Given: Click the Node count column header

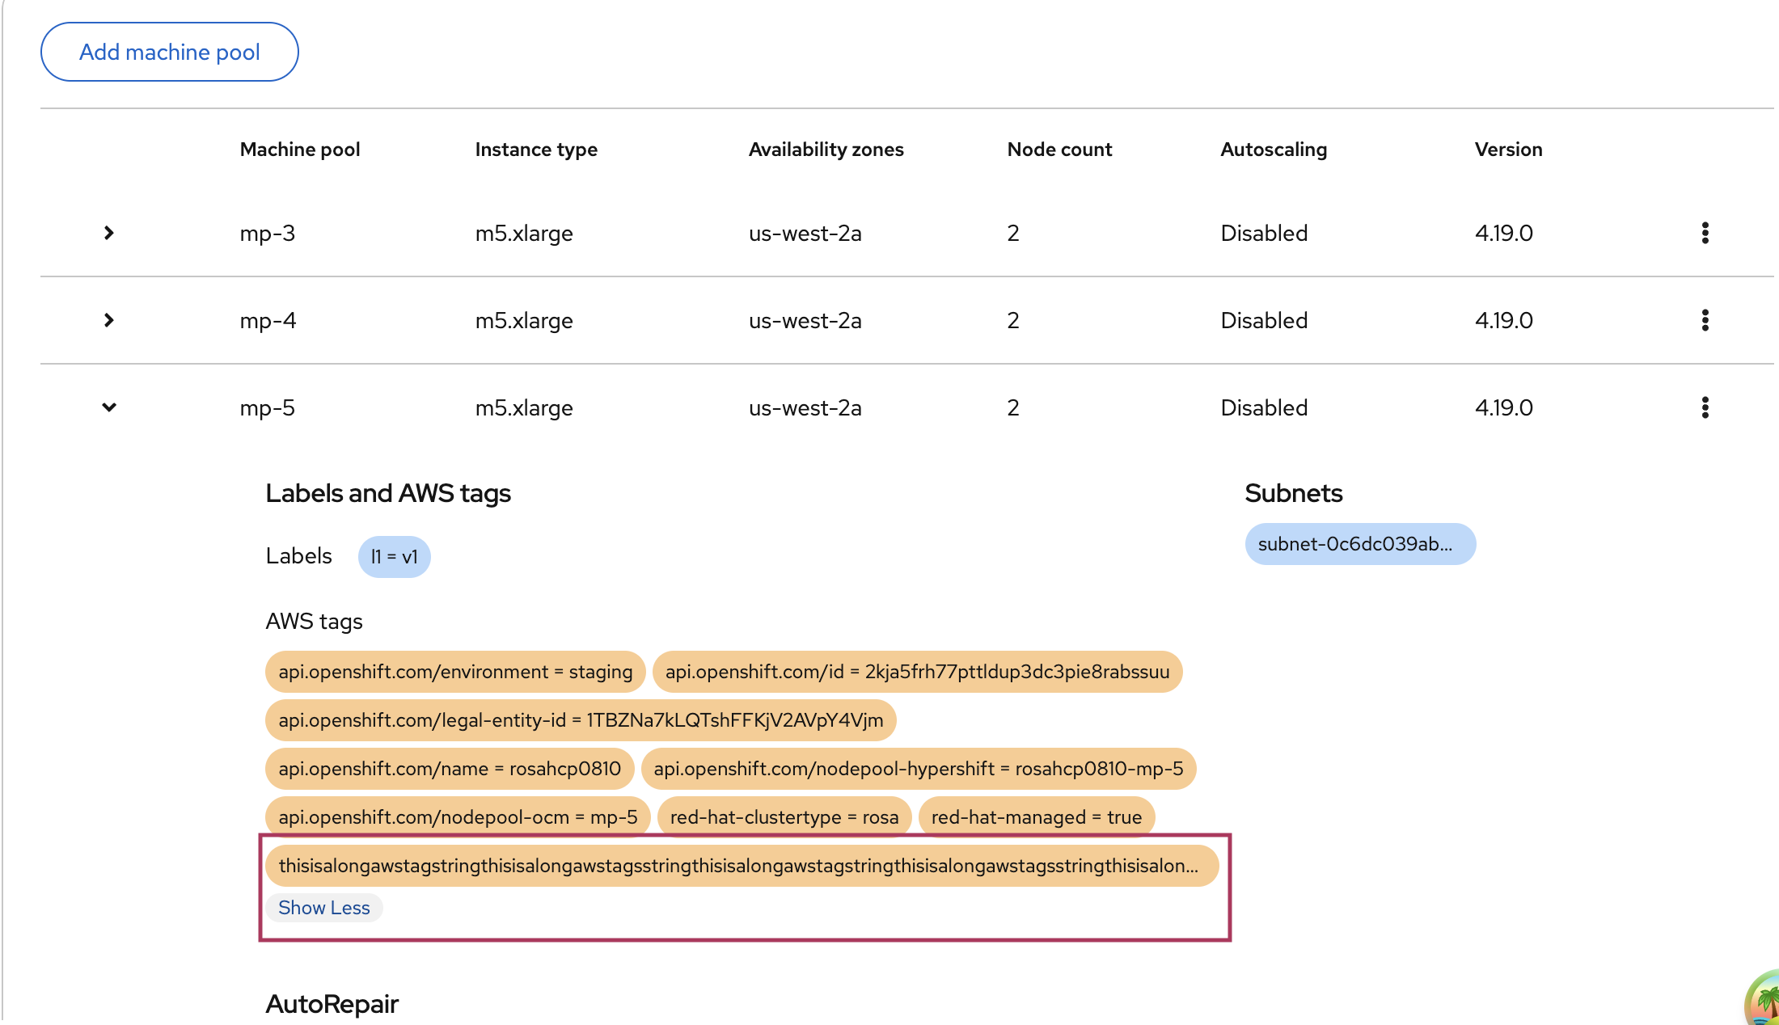Looking at the screenshot, I should [1059, 150].
